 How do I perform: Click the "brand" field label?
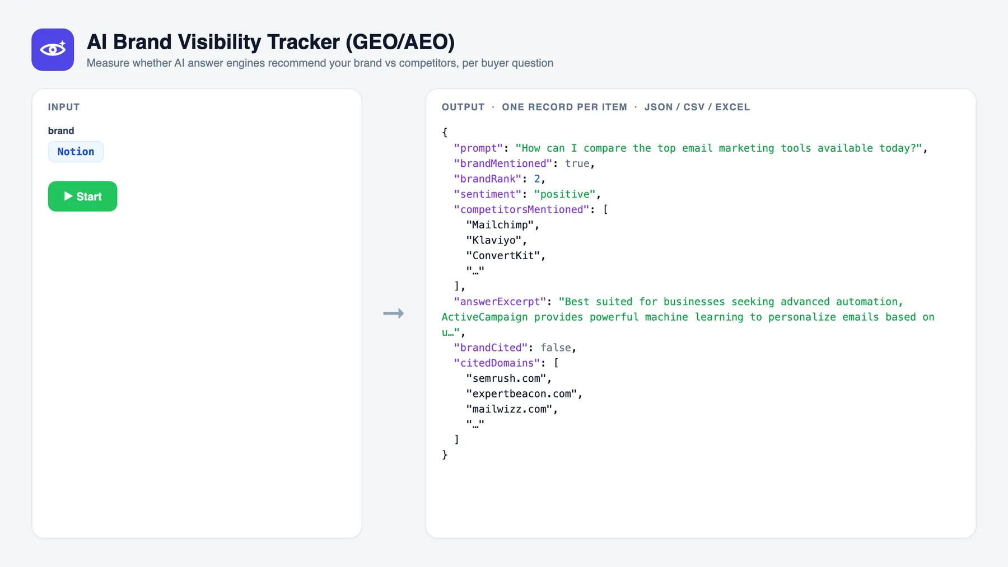pyautogui.click(x=61, y=130)
